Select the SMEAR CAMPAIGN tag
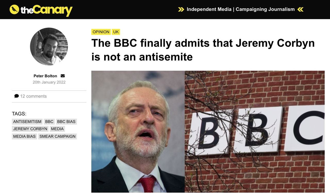330x194 pixels. 57,136
